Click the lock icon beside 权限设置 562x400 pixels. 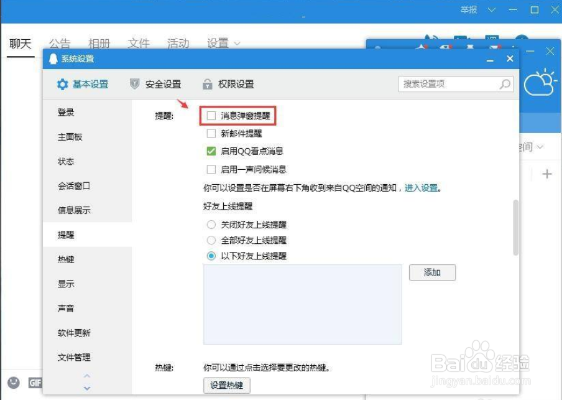(206, 84)
